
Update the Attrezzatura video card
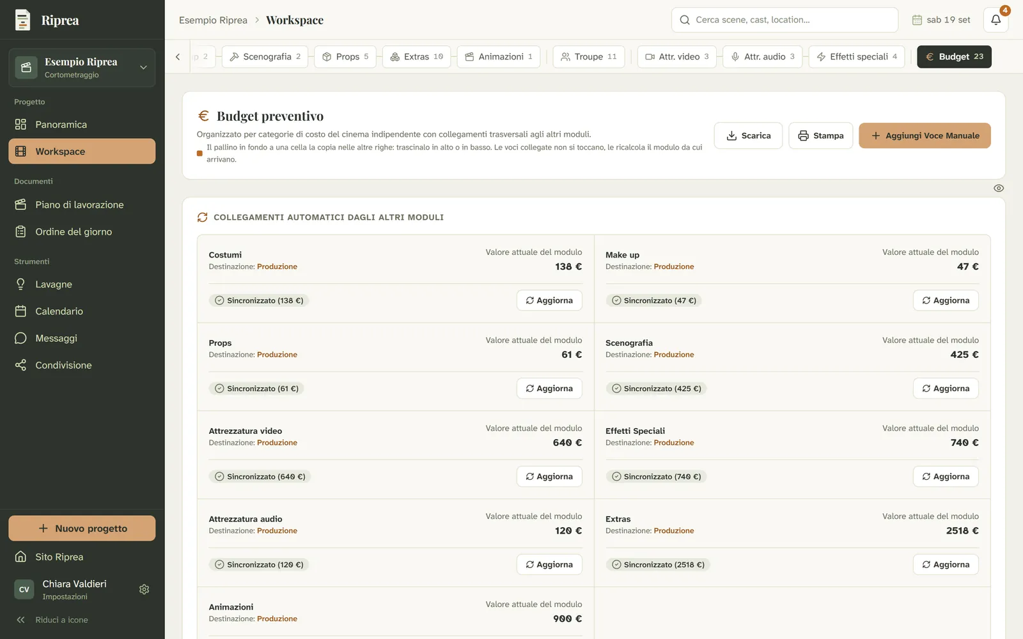549,477
